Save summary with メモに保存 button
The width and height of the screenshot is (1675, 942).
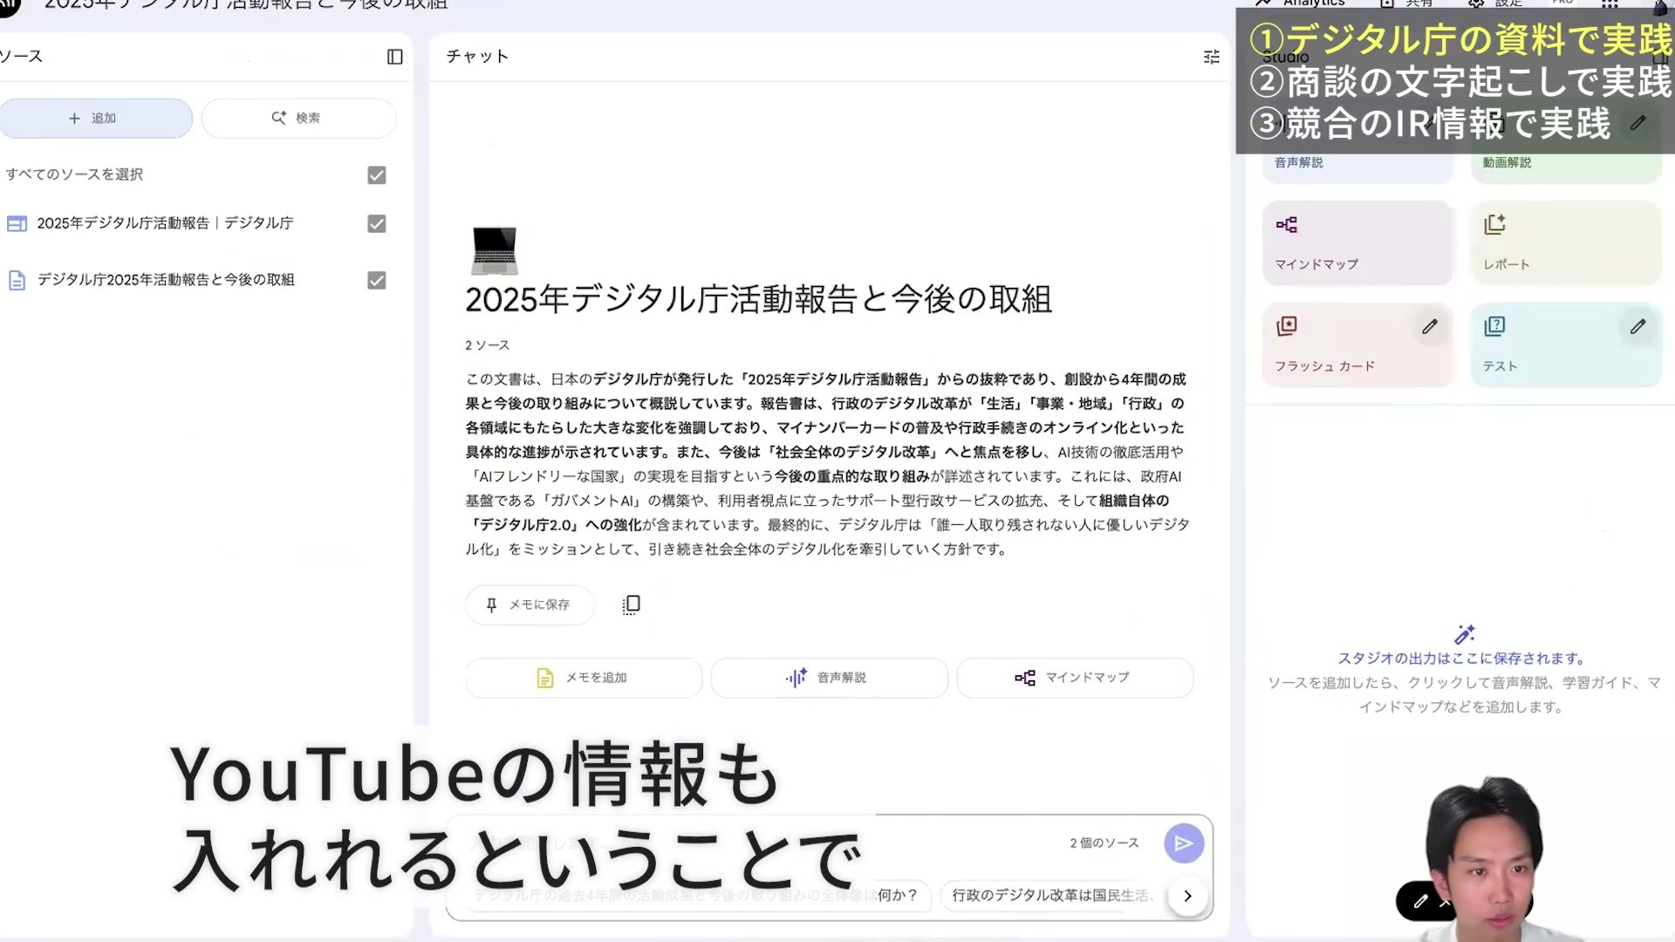click(x=530, y=604)
